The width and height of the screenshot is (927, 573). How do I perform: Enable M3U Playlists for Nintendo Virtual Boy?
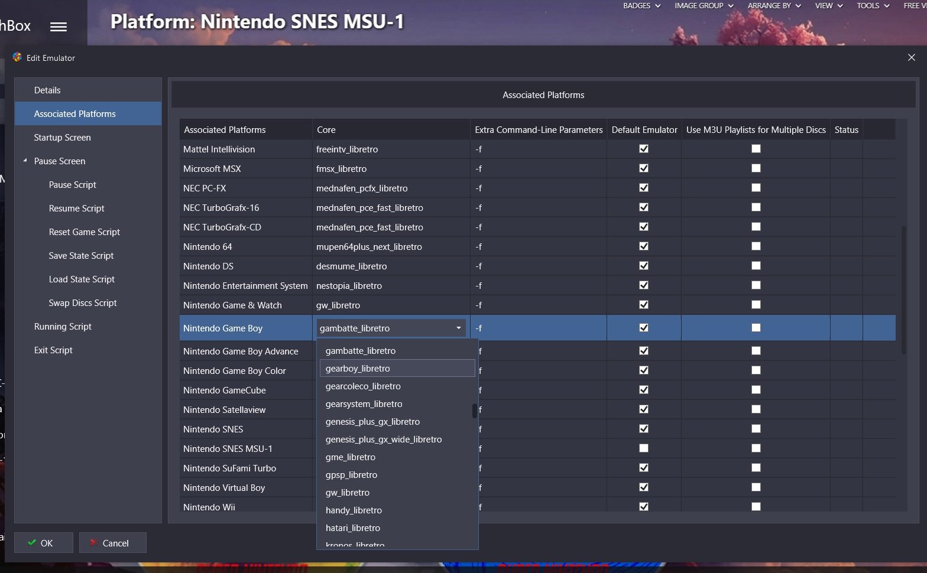tap(756, 487)
